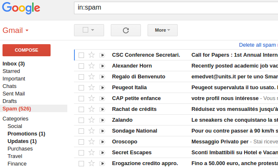278x168 pixels.
Task: Check the Secret Escapes email checkbox
Action: pos(81,153)
